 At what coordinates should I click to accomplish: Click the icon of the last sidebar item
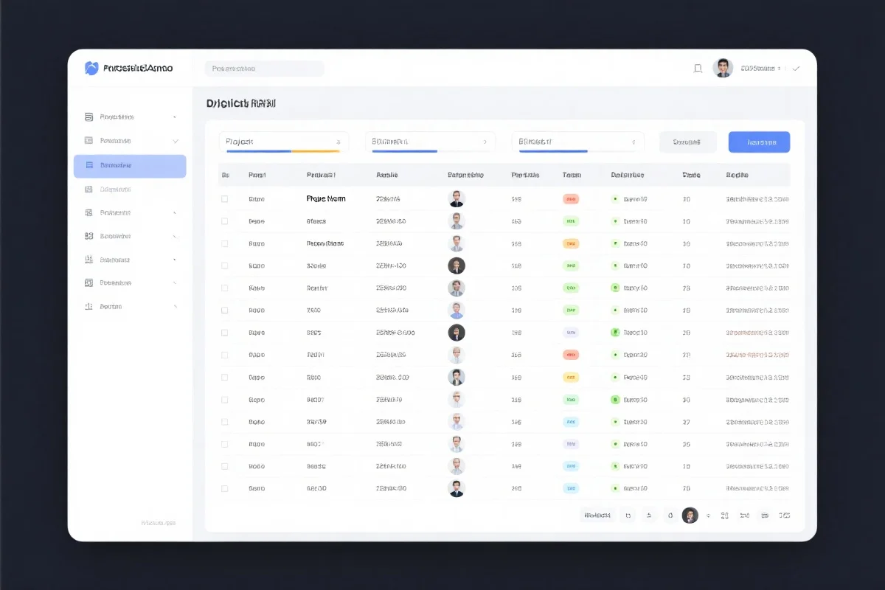(88, 306)
